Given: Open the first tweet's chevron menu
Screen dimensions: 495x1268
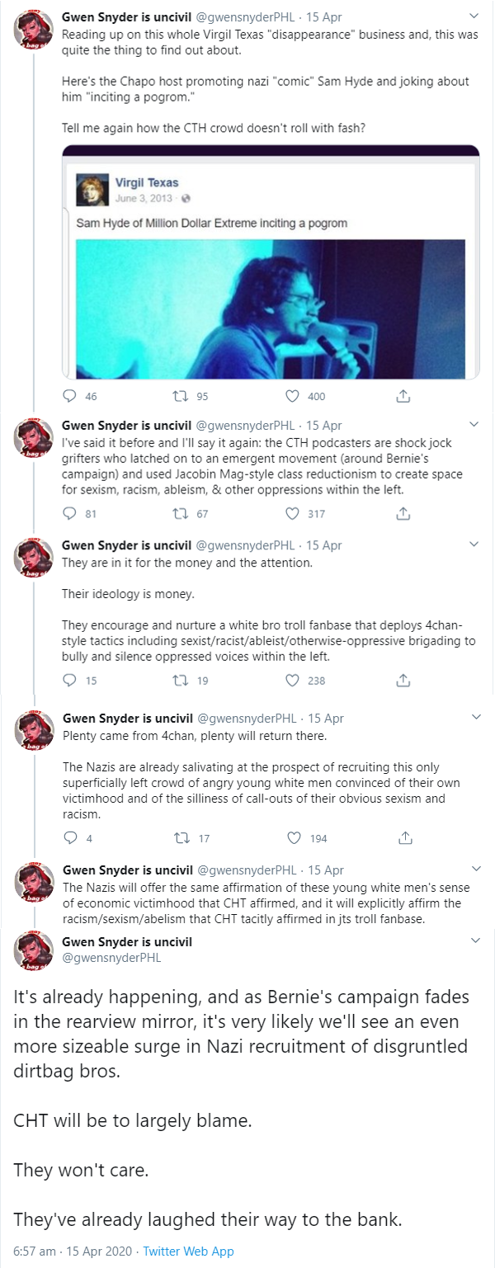Looking at the screenshot, I should coord(474,16).
